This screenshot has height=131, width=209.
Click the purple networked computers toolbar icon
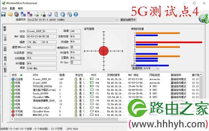tap(30, 14)
